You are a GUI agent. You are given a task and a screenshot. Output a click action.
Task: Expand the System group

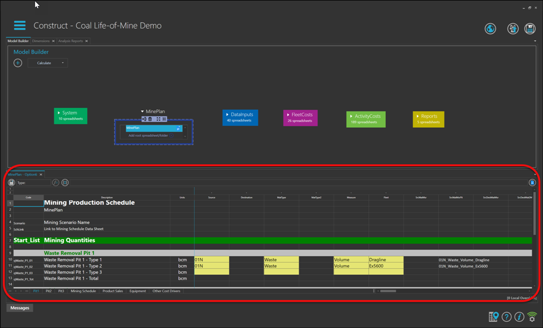pos(59,113)
